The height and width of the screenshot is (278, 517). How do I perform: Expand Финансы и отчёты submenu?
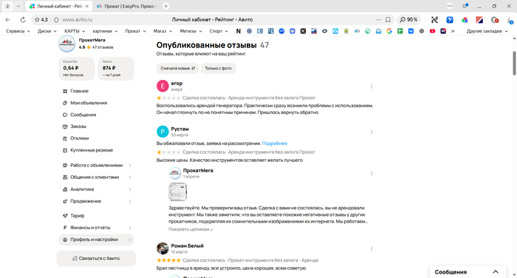(x=96, y=228)
